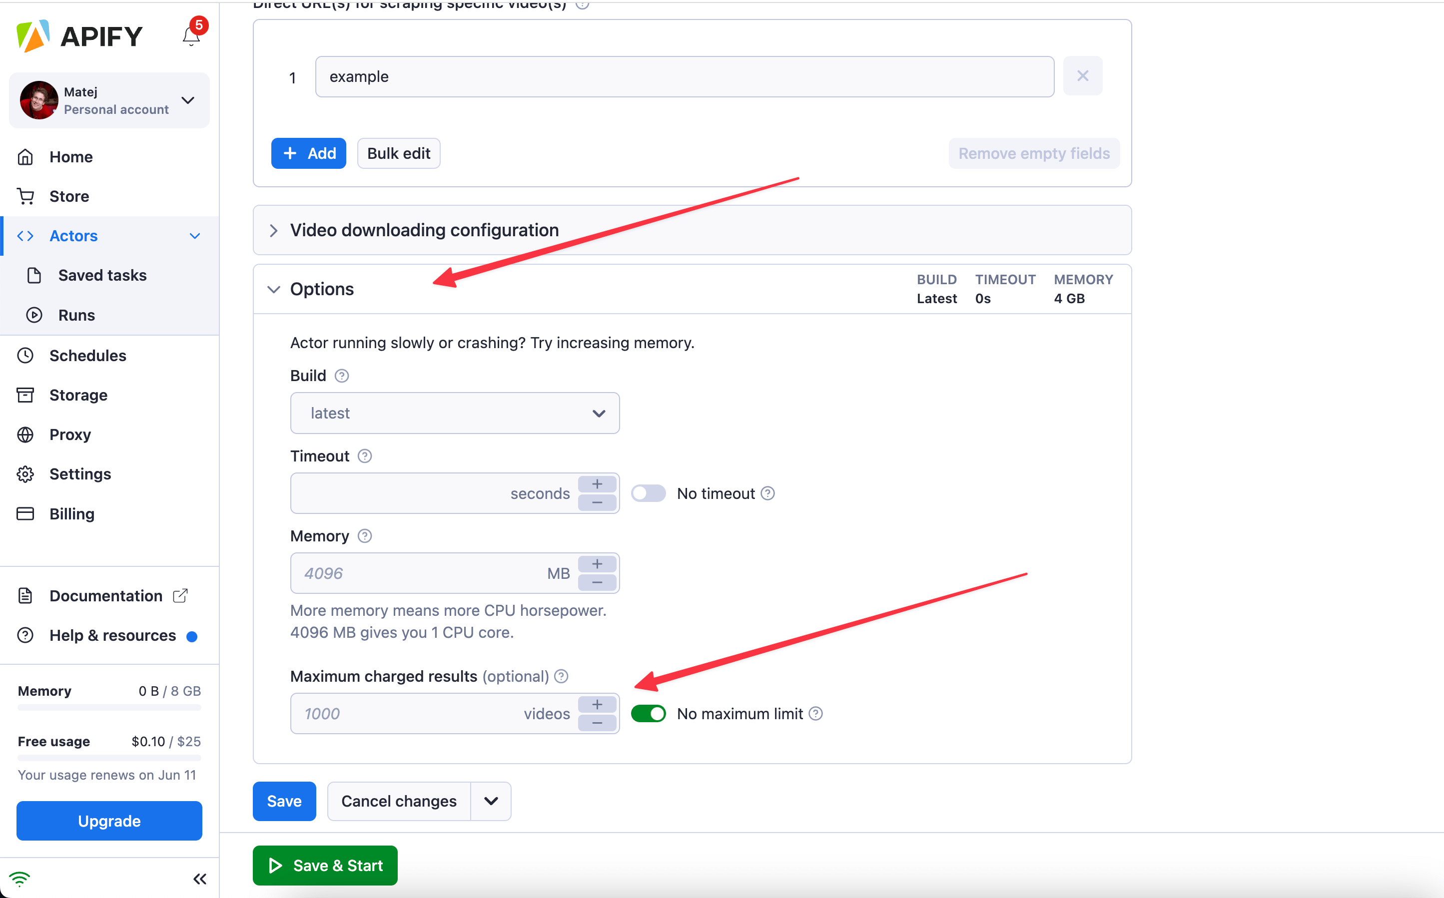Click the Memory field help icon
This screenshot has height=898, width=1444.
(365, 536)
